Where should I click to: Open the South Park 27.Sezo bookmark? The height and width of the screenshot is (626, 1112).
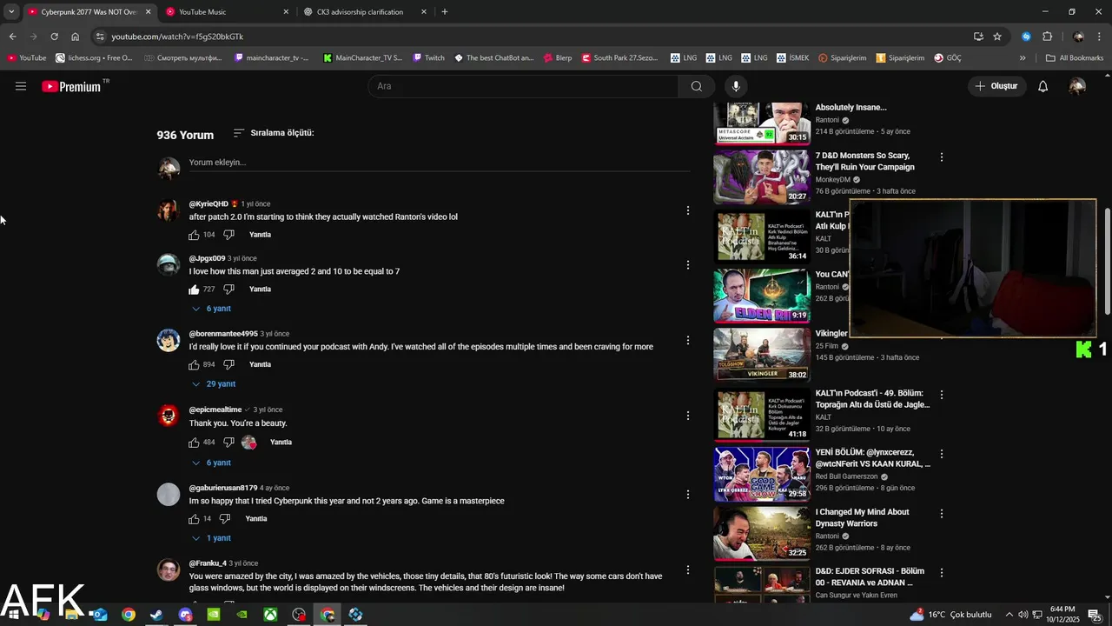point(620,58)
